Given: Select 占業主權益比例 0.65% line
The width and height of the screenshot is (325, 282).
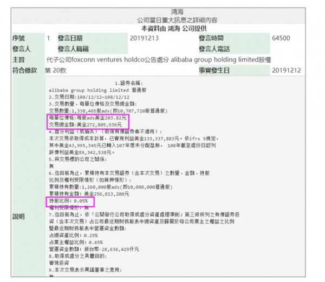Looking at the screenshot, I should (76, 243).
